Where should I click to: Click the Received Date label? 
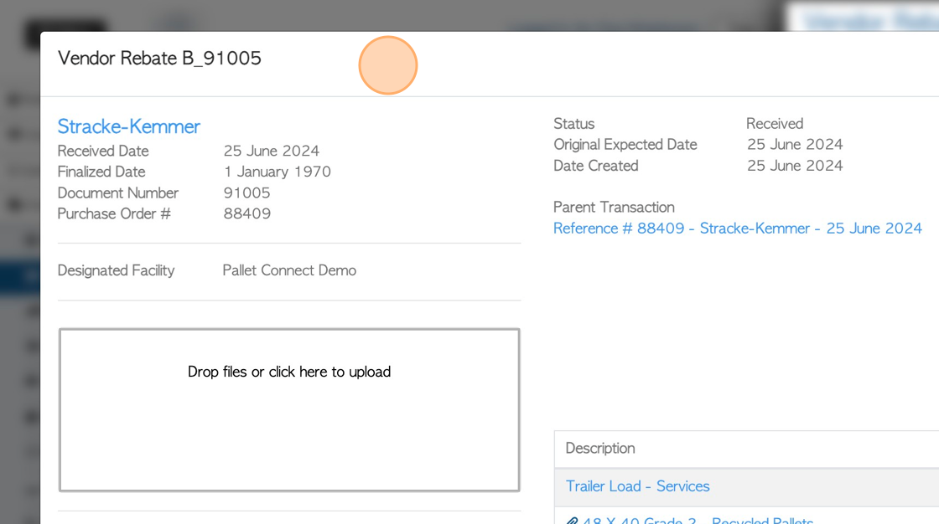click(103, 151)
